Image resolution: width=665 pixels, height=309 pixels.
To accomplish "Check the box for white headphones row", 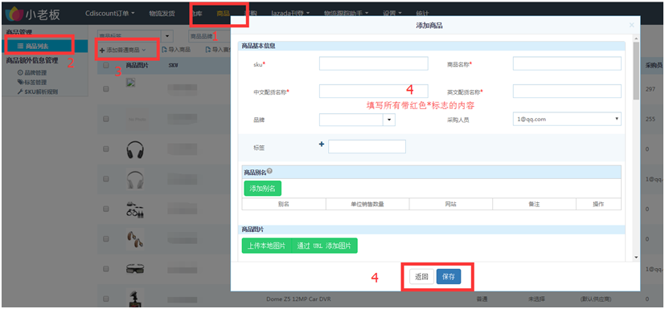I will (x=106, y=179).
